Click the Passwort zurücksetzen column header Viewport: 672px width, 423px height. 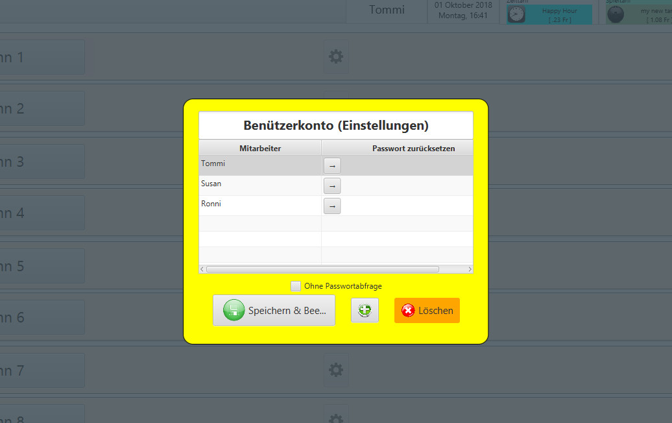[413, 149]
